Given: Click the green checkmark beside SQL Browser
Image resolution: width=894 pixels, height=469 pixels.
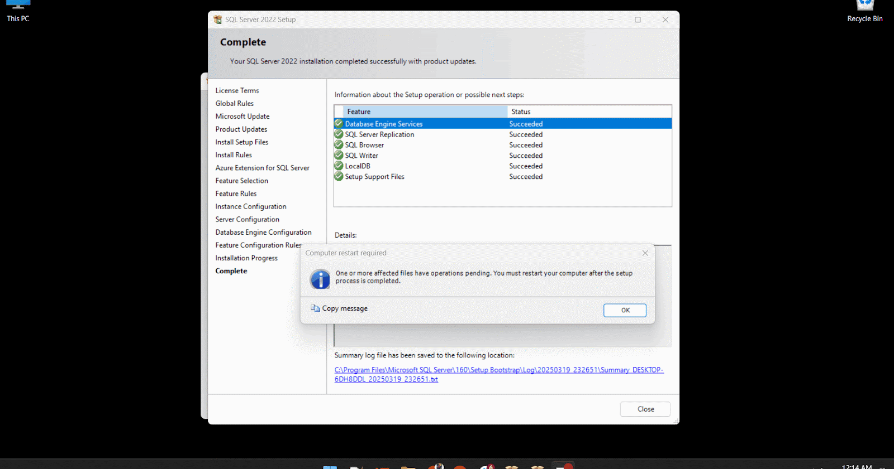Looking at the screenshot, I should click(339, 145).
